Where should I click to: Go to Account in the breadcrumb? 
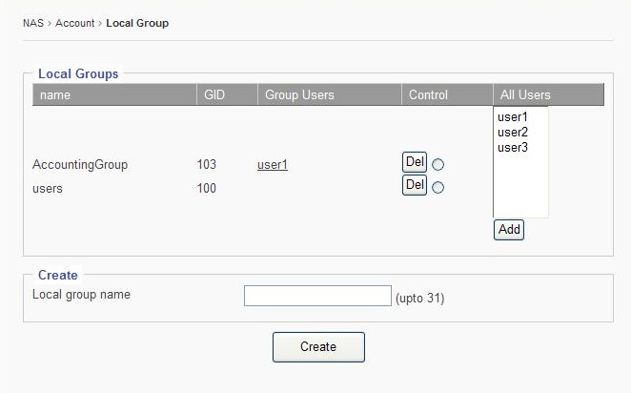coord(74,23)
